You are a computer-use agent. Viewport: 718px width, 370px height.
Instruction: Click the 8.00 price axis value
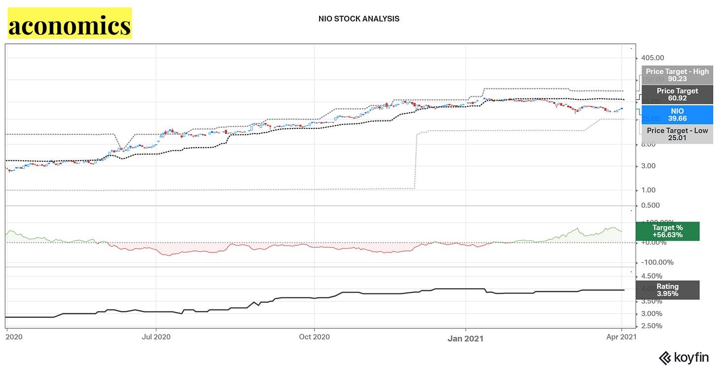pyautogui.click(x=649, y=145)
